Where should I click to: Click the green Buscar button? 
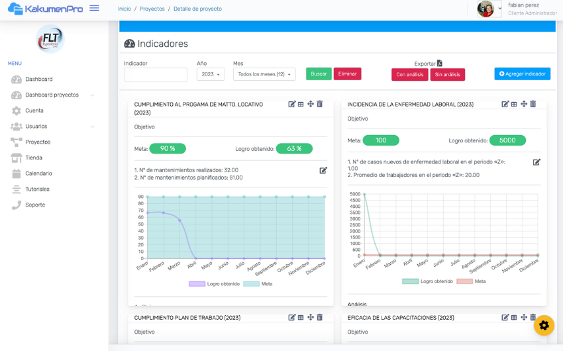pyautogui.click(x=319, y=74)
